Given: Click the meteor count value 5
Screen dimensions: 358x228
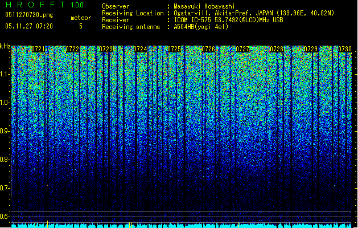Looking at the screenshot, I should [x=81, y=26].
